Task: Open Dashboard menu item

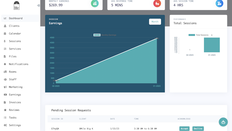Action: [20, 18]
